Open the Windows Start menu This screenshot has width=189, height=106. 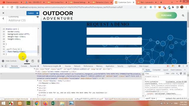(x=3, y=103)
